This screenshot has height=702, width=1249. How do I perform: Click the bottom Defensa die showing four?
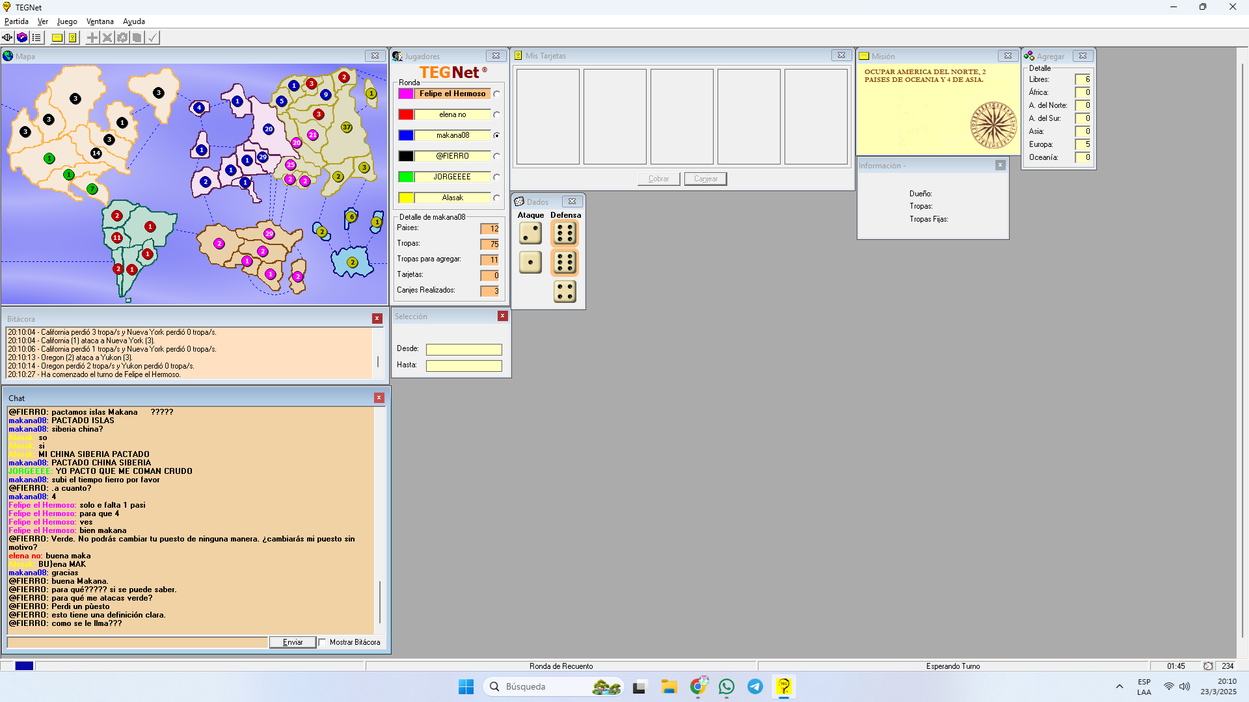(x=565, y=292)
